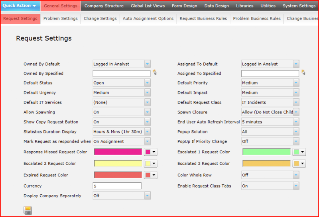Click into the Currency input field
The image size is (319, 217).
click(x=117, y=186)
